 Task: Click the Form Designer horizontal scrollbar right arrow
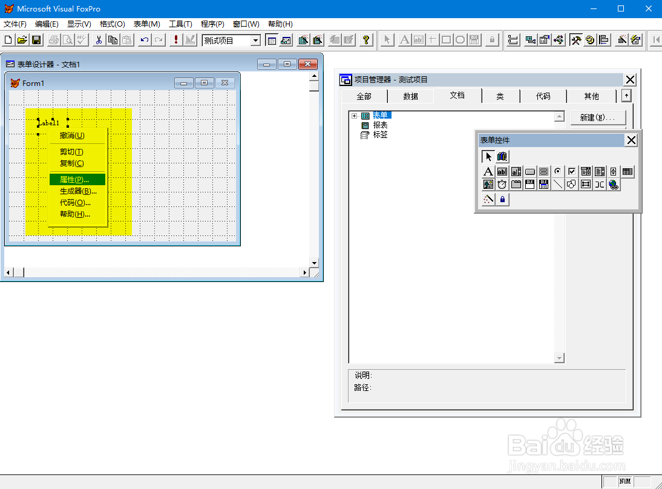click(x=304, y=273)
